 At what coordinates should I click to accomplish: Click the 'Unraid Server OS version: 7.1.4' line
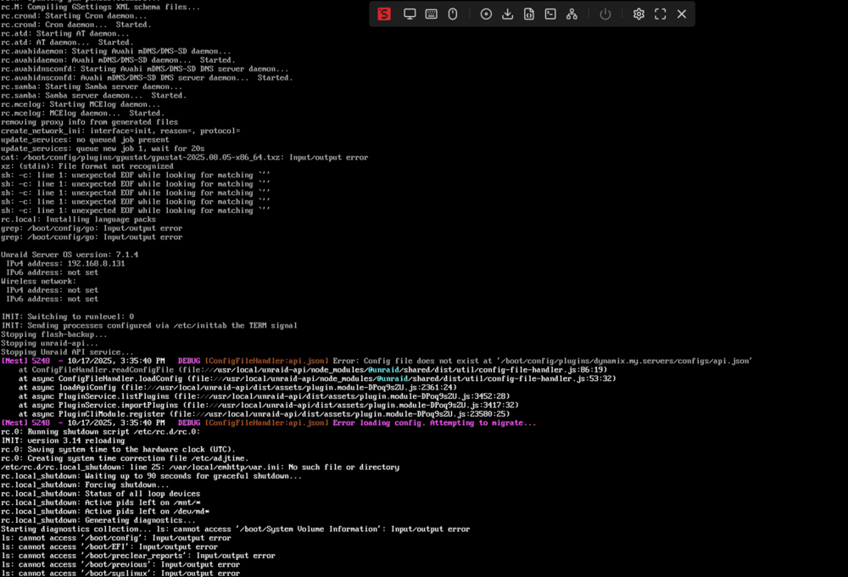70,255
